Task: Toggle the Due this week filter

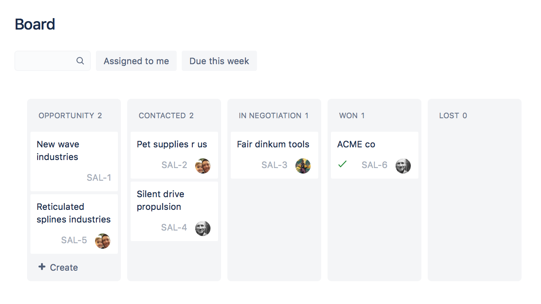Action: point(219,61)
